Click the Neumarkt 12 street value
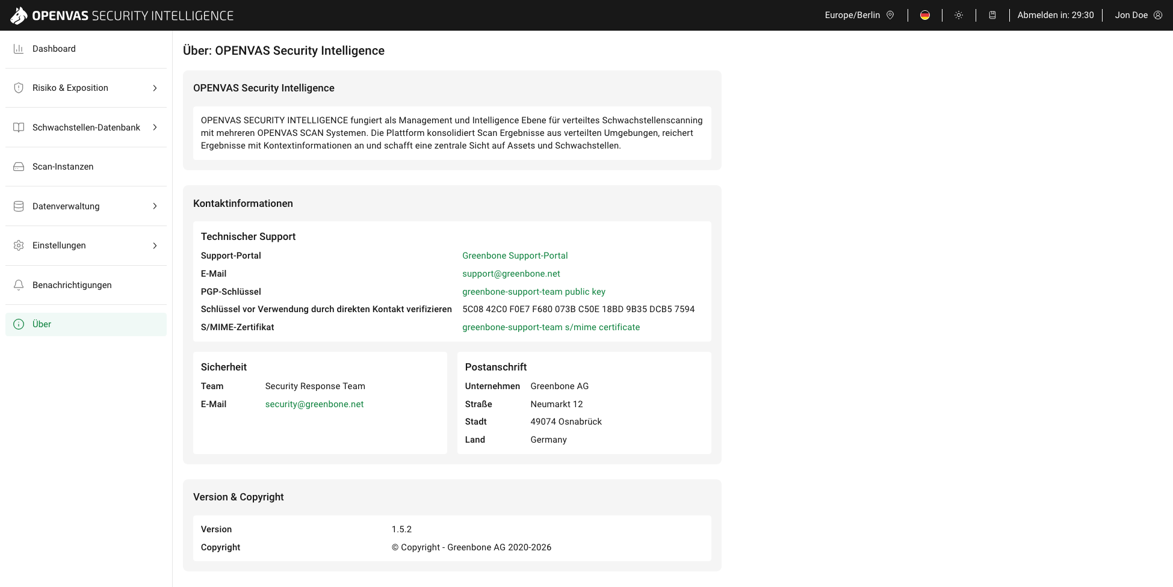Viewport: 1173px width, 587px height. click(x=557, y=404)
